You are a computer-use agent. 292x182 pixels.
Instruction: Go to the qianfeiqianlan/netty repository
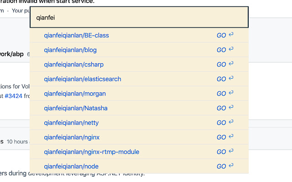pyautogui.click(x=71, y=122)
